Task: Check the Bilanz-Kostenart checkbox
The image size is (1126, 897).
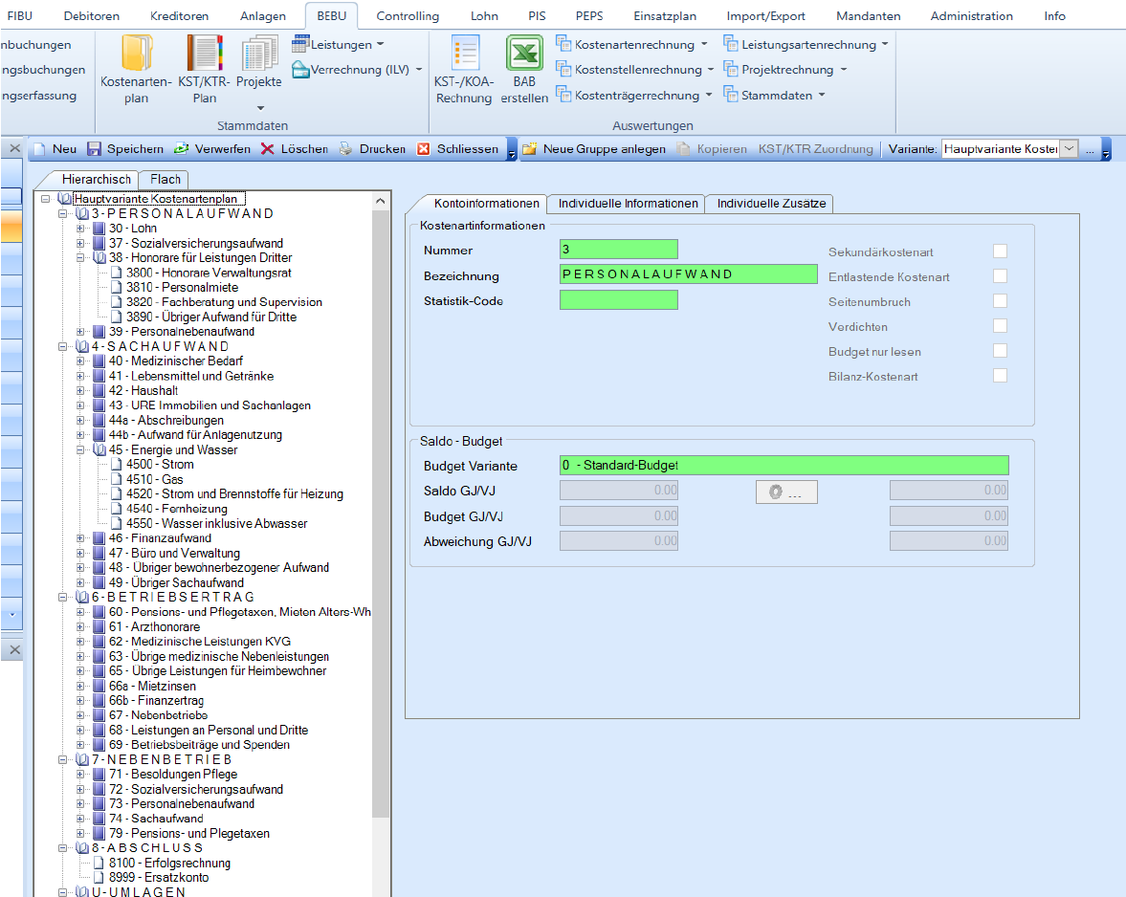Action: pyautogui.click(x=1000, y=376)
